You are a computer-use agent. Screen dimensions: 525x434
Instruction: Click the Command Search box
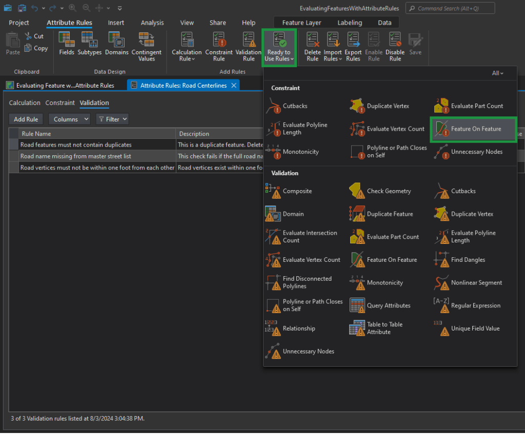point(450,8)
